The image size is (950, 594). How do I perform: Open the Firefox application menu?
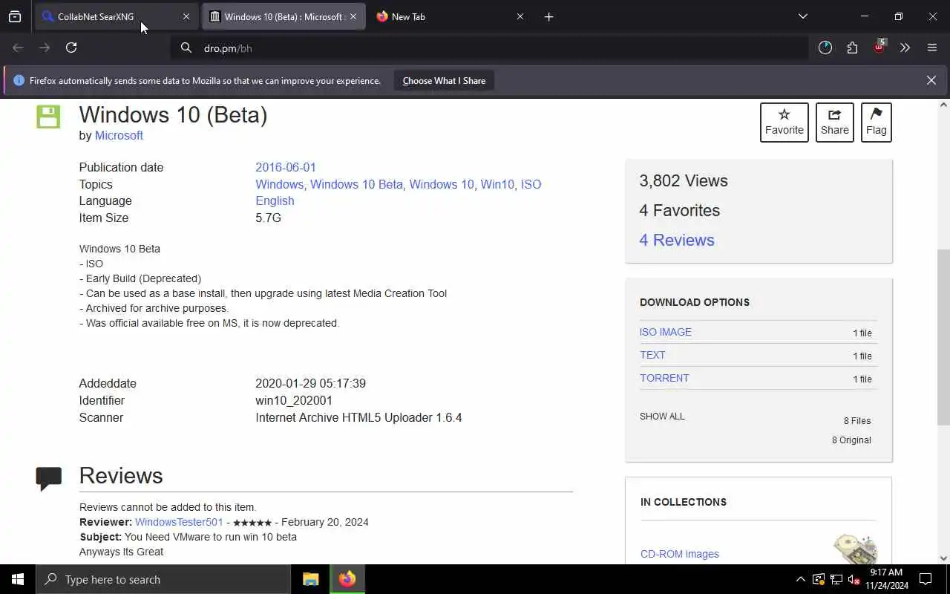[x=932, y=48]
